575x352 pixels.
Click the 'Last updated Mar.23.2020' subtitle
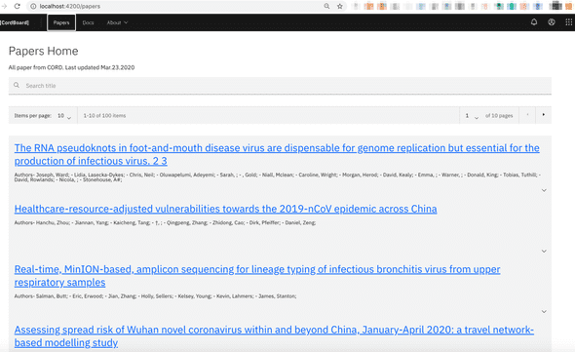[99, 67]
